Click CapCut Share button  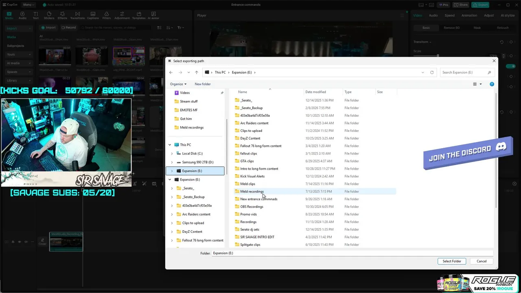pos(460,5)
